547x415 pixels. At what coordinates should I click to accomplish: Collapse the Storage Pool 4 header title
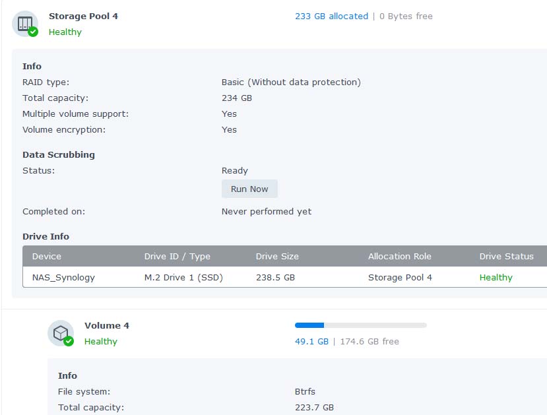tap(83, 16)
